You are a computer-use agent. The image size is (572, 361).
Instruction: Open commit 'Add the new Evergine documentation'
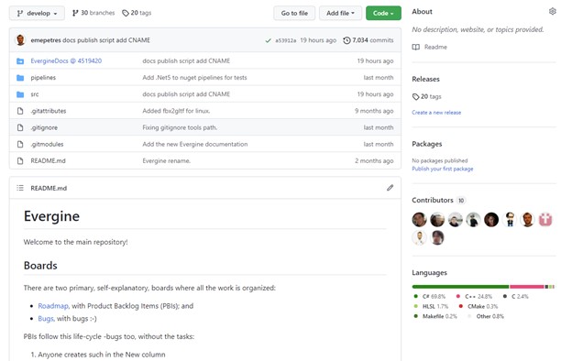195,144
